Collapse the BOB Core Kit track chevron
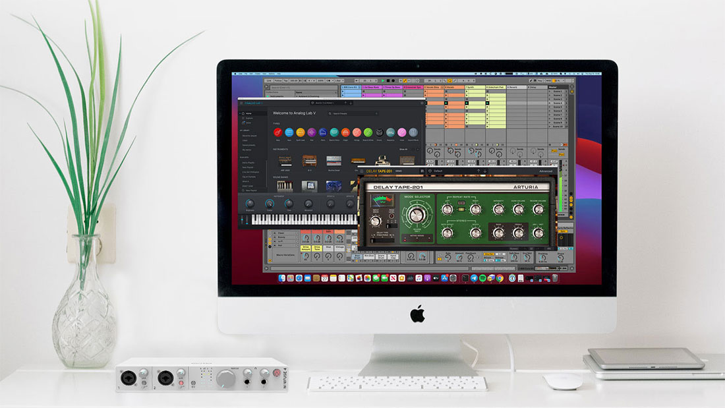725x408 pixels. 360,88
